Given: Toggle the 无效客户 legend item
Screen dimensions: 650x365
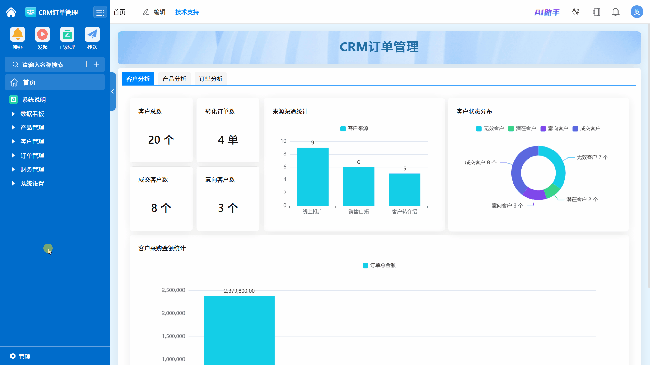Looking at the screenshot, I should coord(490,128).
